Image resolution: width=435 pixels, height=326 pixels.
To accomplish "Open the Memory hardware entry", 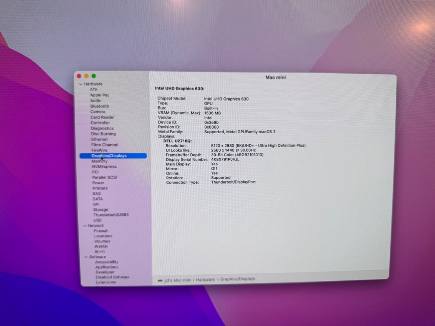I will [x=100, y=161].
